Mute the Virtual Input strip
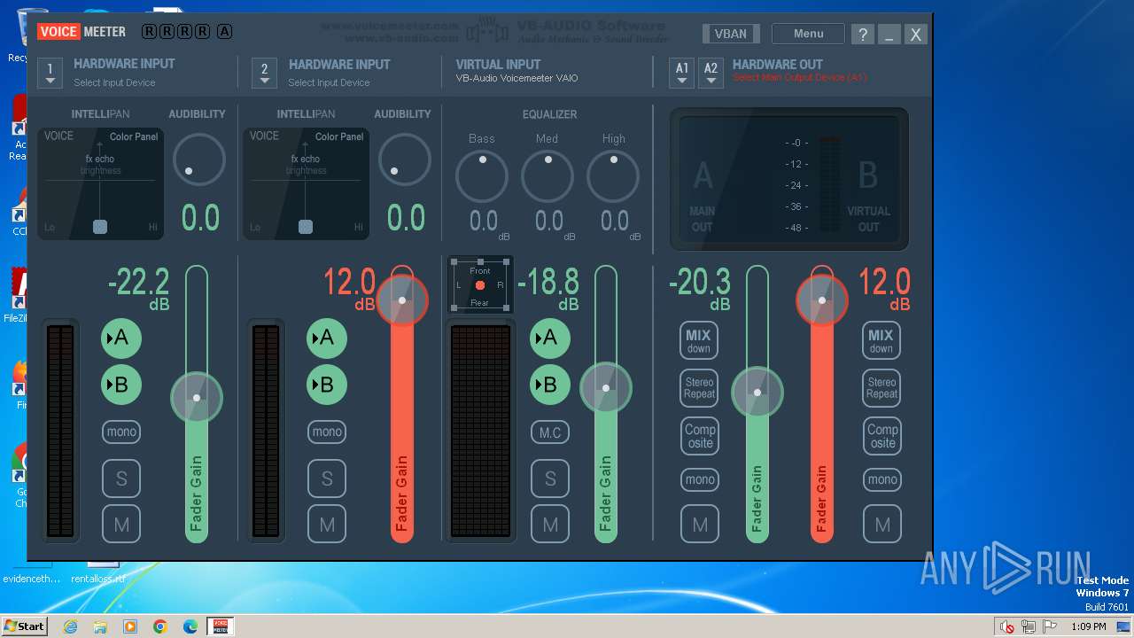Screen dimensions: 1134x638 [550, 524]
